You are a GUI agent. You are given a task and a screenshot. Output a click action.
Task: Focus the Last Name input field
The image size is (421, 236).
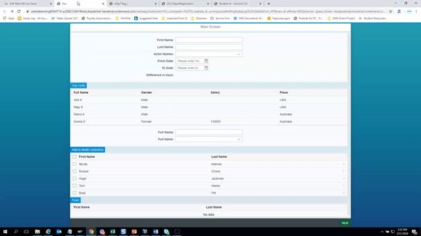[209, 47]
